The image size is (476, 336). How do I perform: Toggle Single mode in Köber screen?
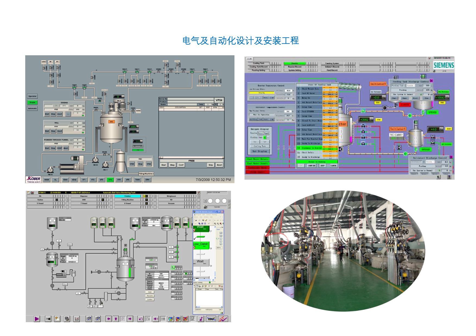pos(32,102)
